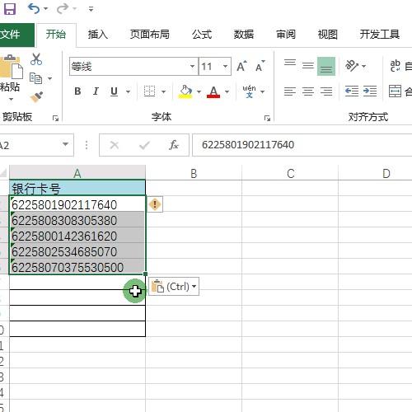This screenshot has width=412, height=412.
Task: Click the Merge and Center icon
Action: click(396, 91)
